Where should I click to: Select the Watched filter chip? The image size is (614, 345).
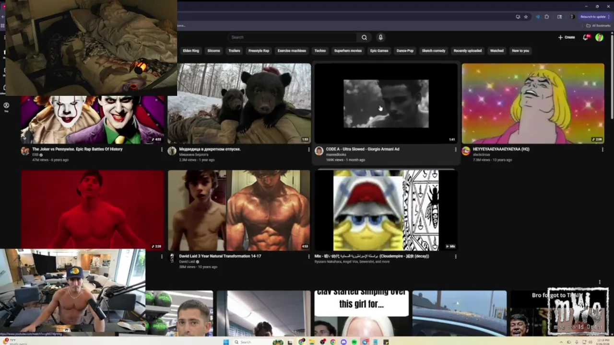[497, 51]
